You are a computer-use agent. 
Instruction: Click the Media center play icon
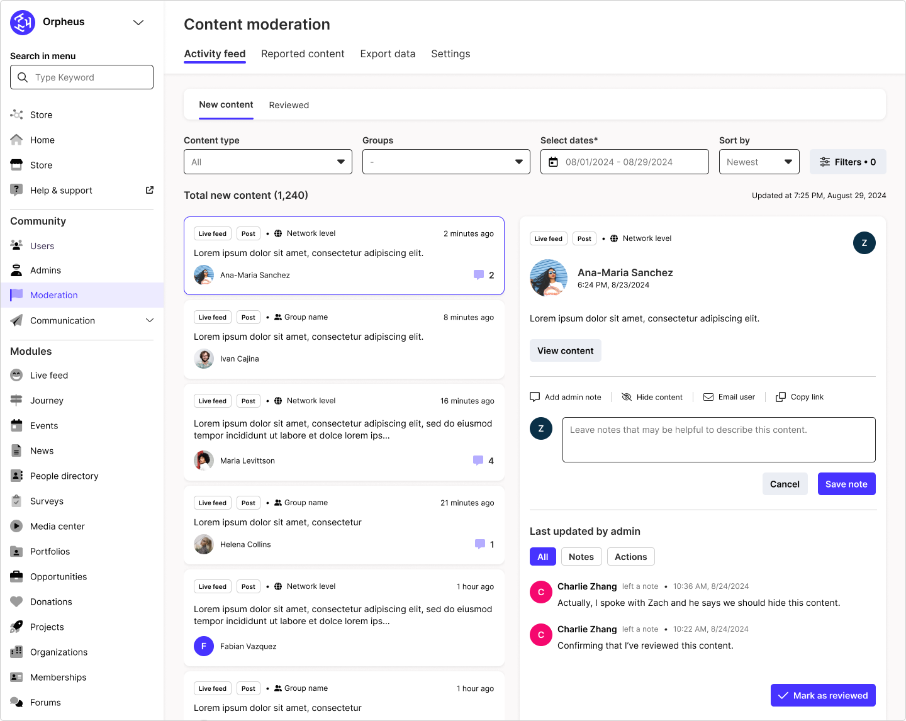16,526
